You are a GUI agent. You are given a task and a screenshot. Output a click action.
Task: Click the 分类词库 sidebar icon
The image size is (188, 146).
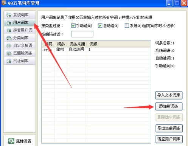[x=9, y=38]
